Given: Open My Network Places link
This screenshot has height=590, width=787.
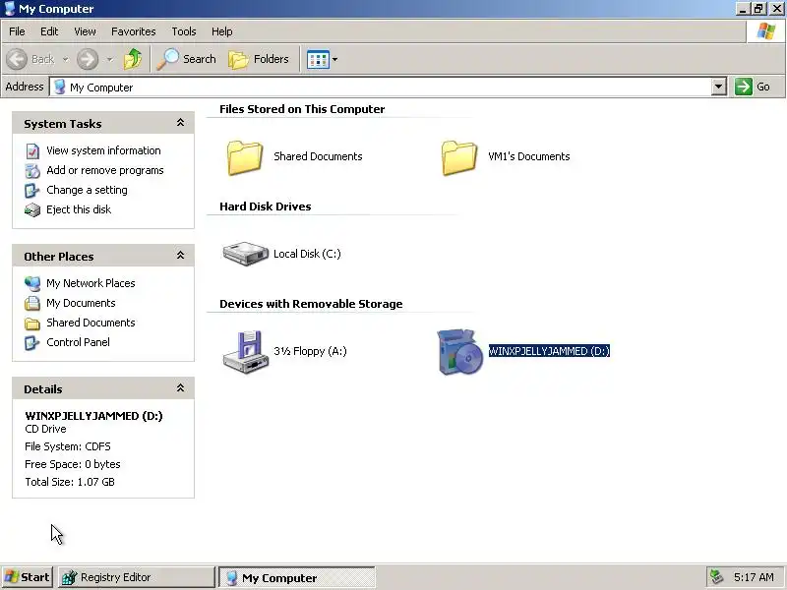Looking at the screenshot, I should 91,283.
